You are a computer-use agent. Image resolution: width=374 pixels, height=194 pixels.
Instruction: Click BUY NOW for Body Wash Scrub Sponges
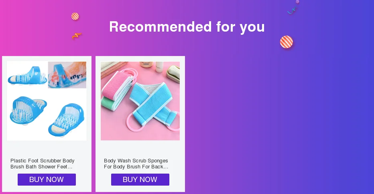click(x=140, y=180)
